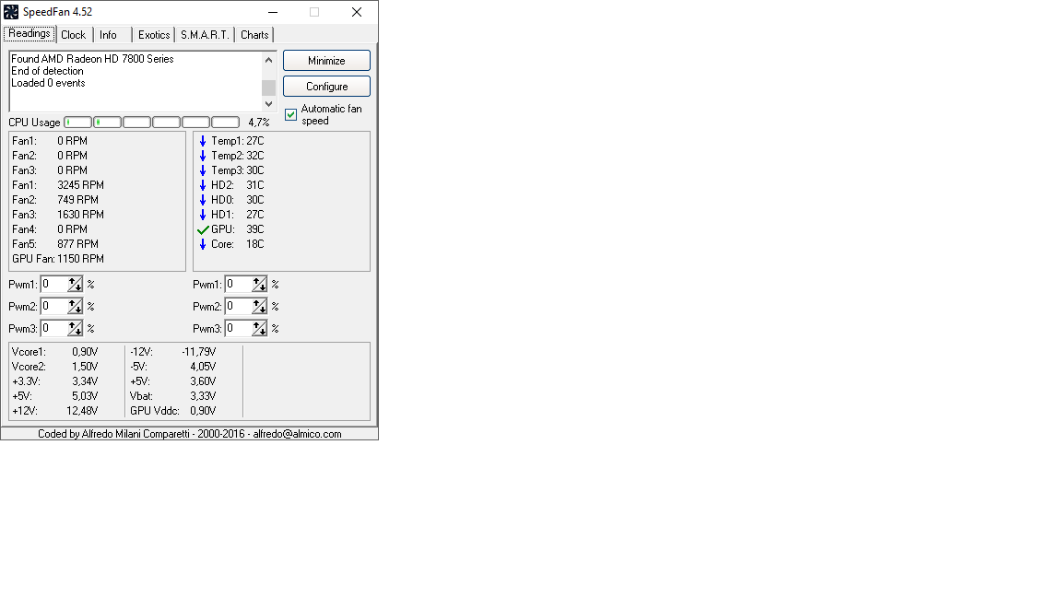1062x597 pixels.
Task: Click the first CPU usage bar
Action: [x=77, y=122]
